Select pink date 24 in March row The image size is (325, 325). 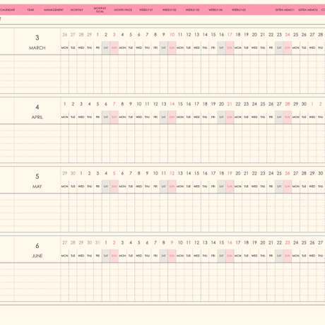(x=288, y=35)
